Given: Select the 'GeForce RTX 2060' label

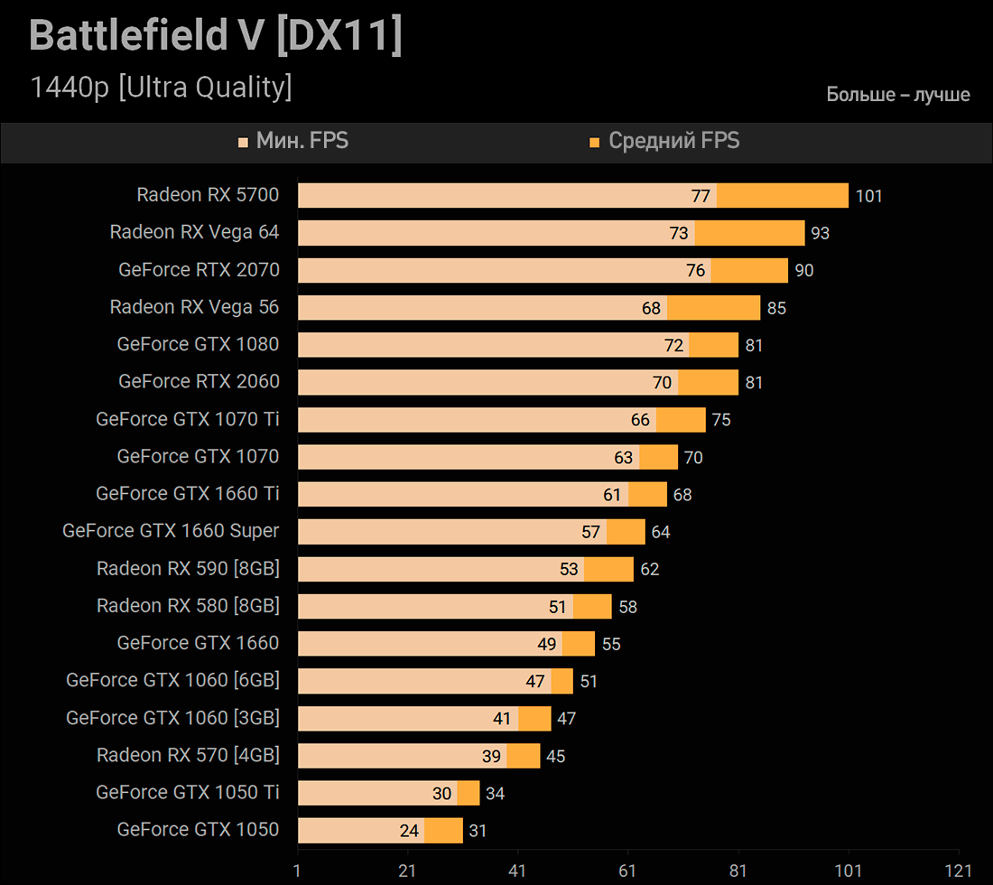Looking at the screenshot, I should [199, 381].
